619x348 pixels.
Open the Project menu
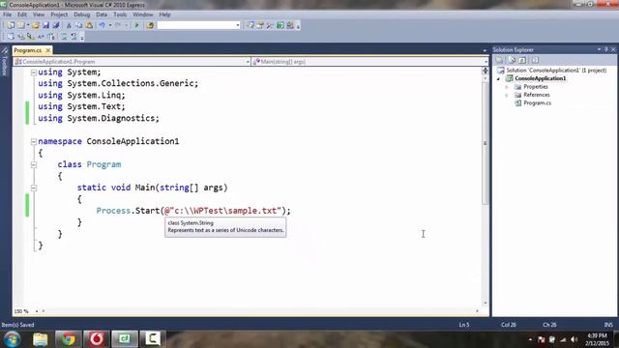[x=59, y=14]
